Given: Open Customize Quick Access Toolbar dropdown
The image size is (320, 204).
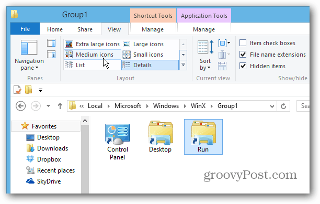Looking at the screenshot, I should point(40,90).
